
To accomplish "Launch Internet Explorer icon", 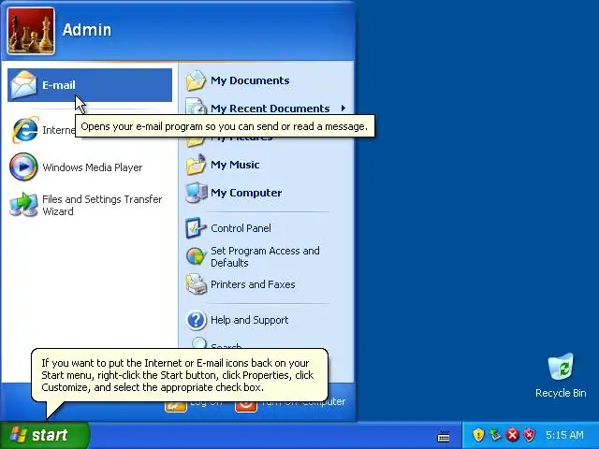I will pyautogui.click(x=25, y=130).
